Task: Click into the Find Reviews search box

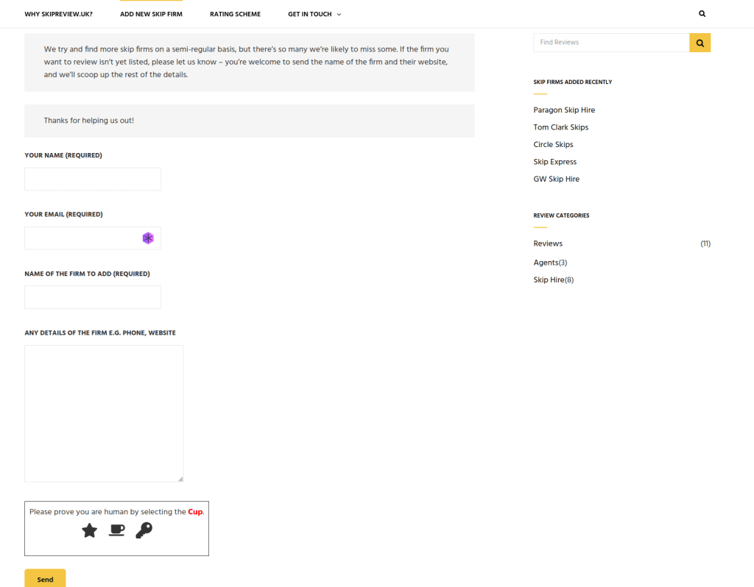Action: 610,43
